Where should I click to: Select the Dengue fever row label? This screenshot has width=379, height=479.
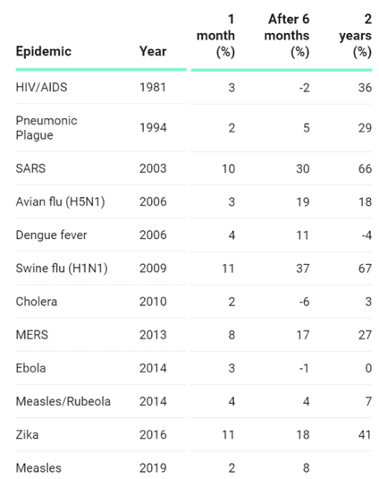click(x=51, y=235)
